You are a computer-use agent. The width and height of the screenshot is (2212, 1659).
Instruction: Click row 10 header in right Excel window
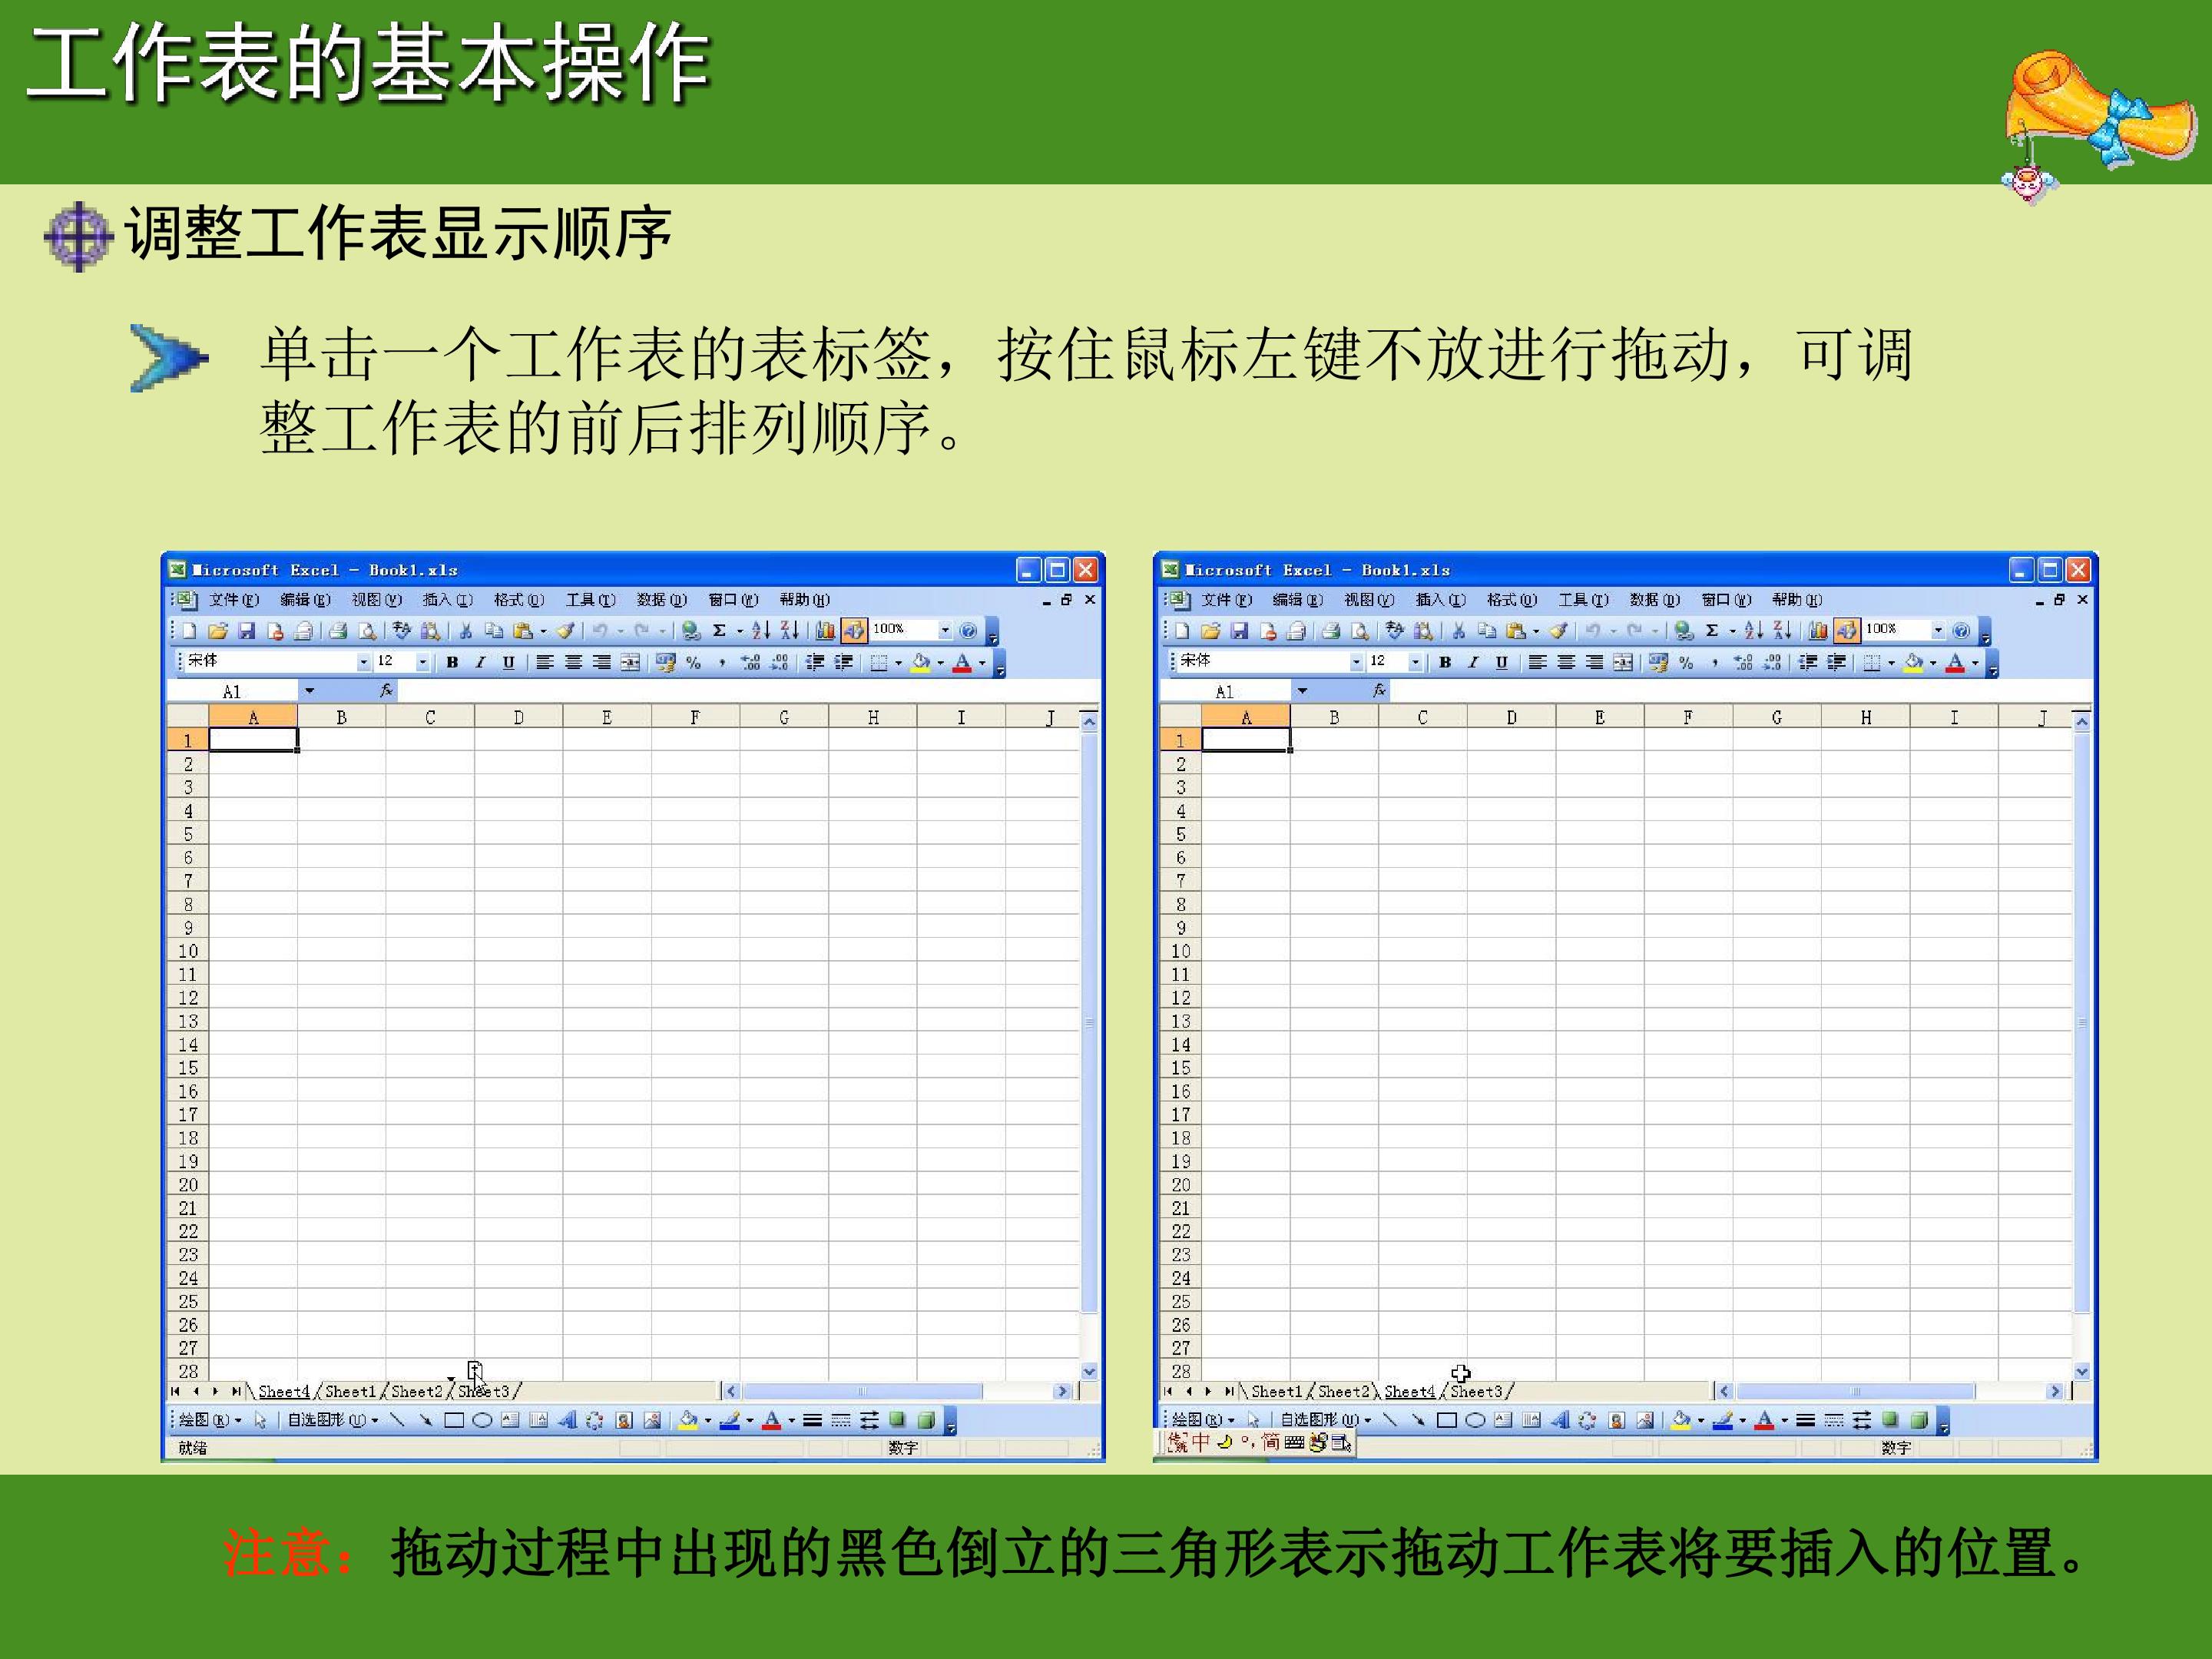pos(1181,951)
